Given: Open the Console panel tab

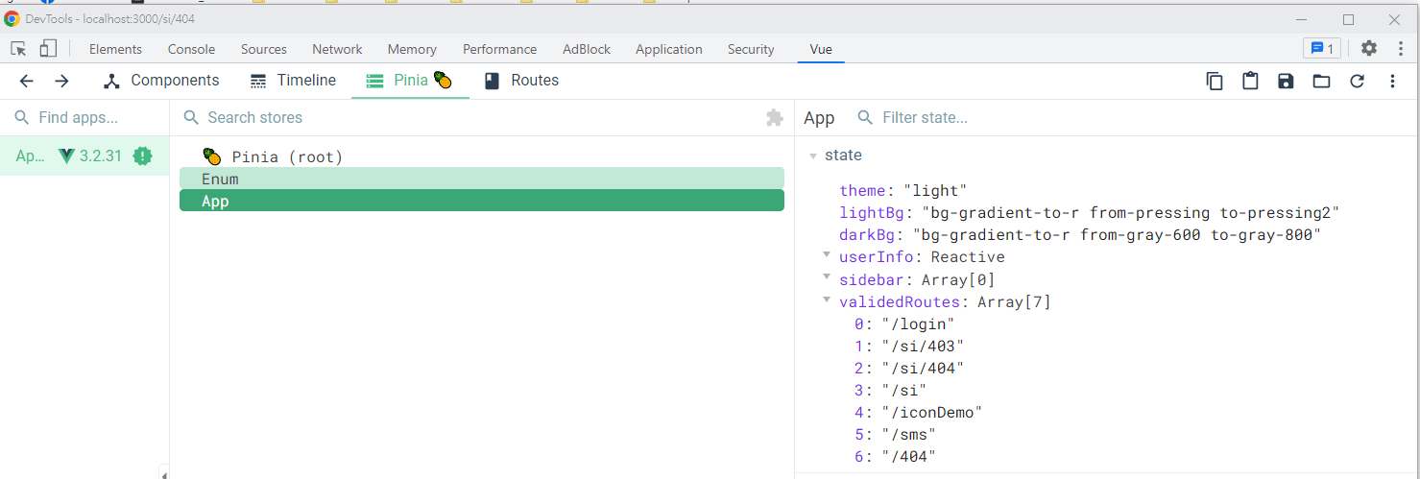Looking at the screenshot, I should point(191,49).
